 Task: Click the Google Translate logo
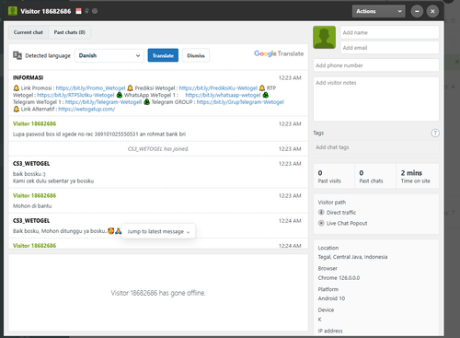point(279,53)
